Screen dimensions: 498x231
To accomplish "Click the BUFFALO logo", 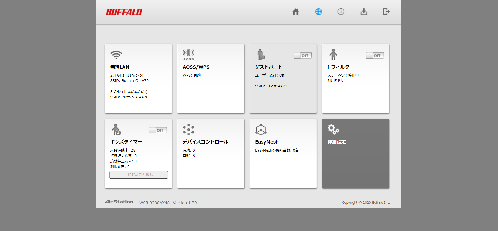I will tap(124, 12).
